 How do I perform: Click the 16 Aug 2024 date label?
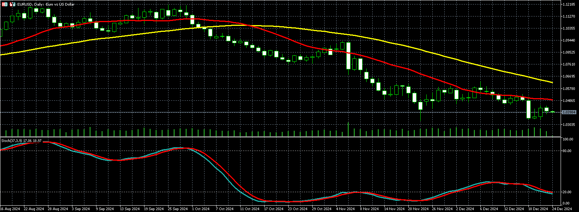point(9,208)
